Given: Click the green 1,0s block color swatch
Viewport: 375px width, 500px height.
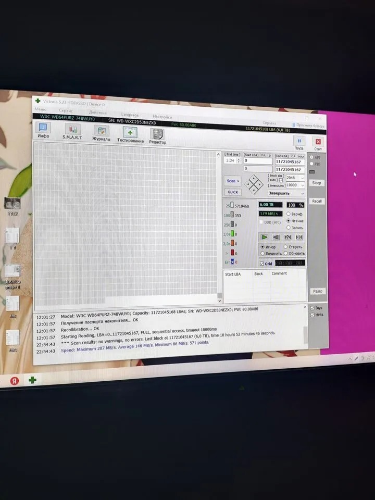Looking at the screenshot, I should [232, 234].
